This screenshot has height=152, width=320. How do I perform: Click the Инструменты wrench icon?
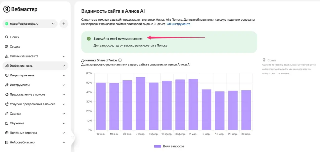tap(7, 85)
